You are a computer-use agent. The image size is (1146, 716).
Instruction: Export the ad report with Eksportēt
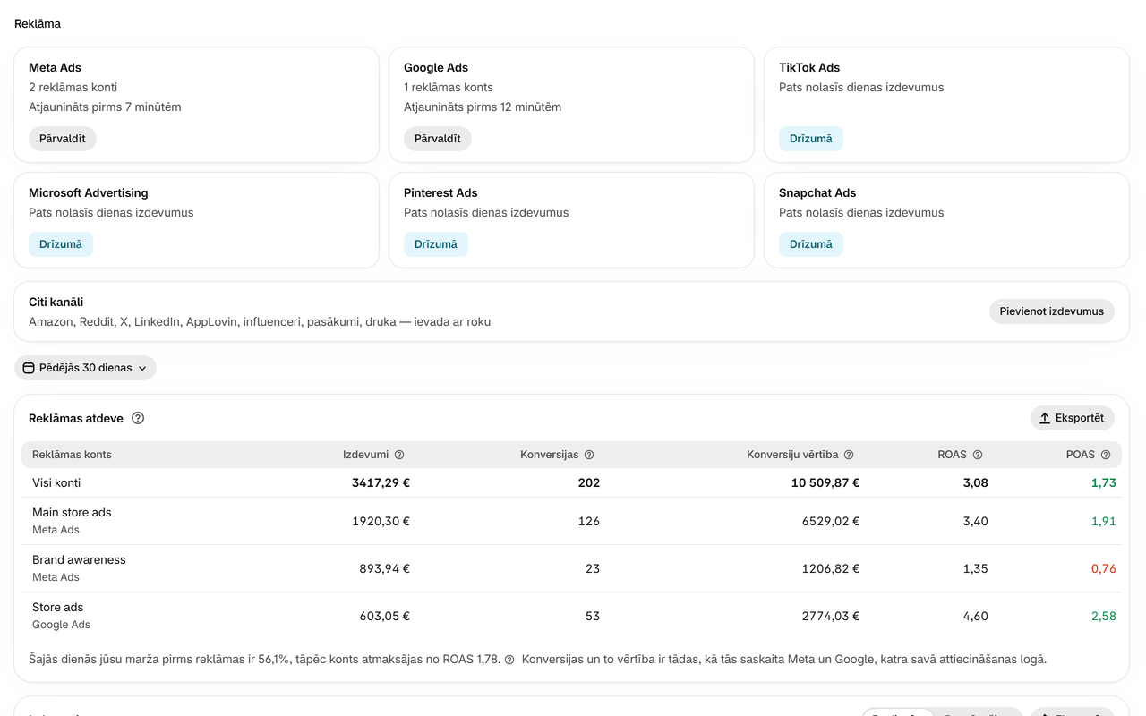point(1073,418)
